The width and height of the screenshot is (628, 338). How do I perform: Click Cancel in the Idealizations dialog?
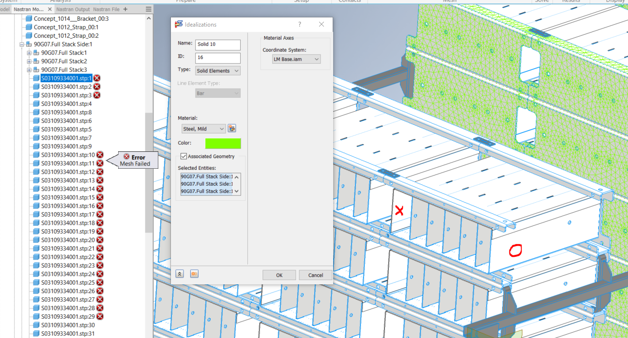point(315,275)
